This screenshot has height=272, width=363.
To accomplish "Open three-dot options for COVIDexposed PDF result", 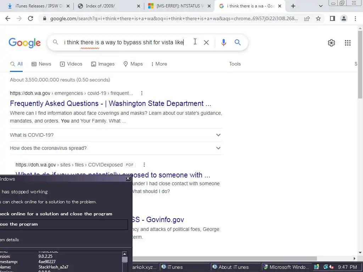I will tap(144, 165).
